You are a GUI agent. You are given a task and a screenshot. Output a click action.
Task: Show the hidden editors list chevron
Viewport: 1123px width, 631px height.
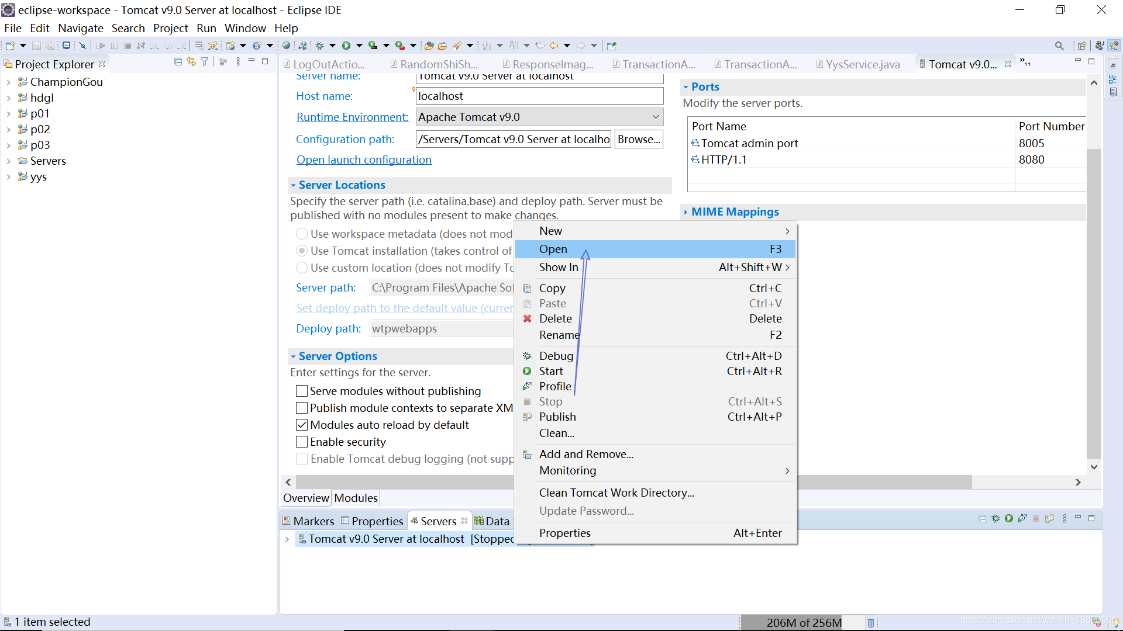[x=1025, y=62]
